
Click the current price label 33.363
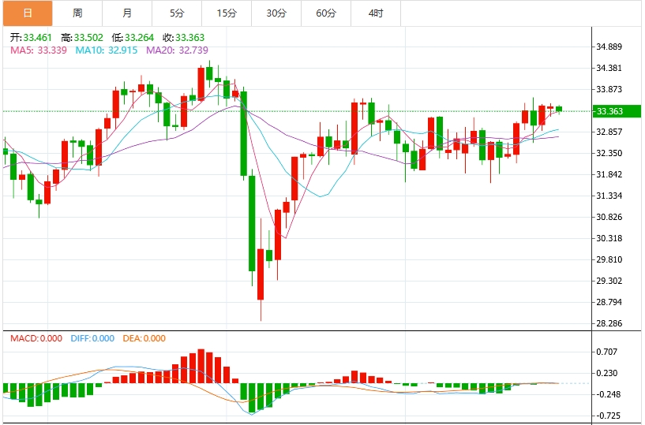(x=617, y=111)
